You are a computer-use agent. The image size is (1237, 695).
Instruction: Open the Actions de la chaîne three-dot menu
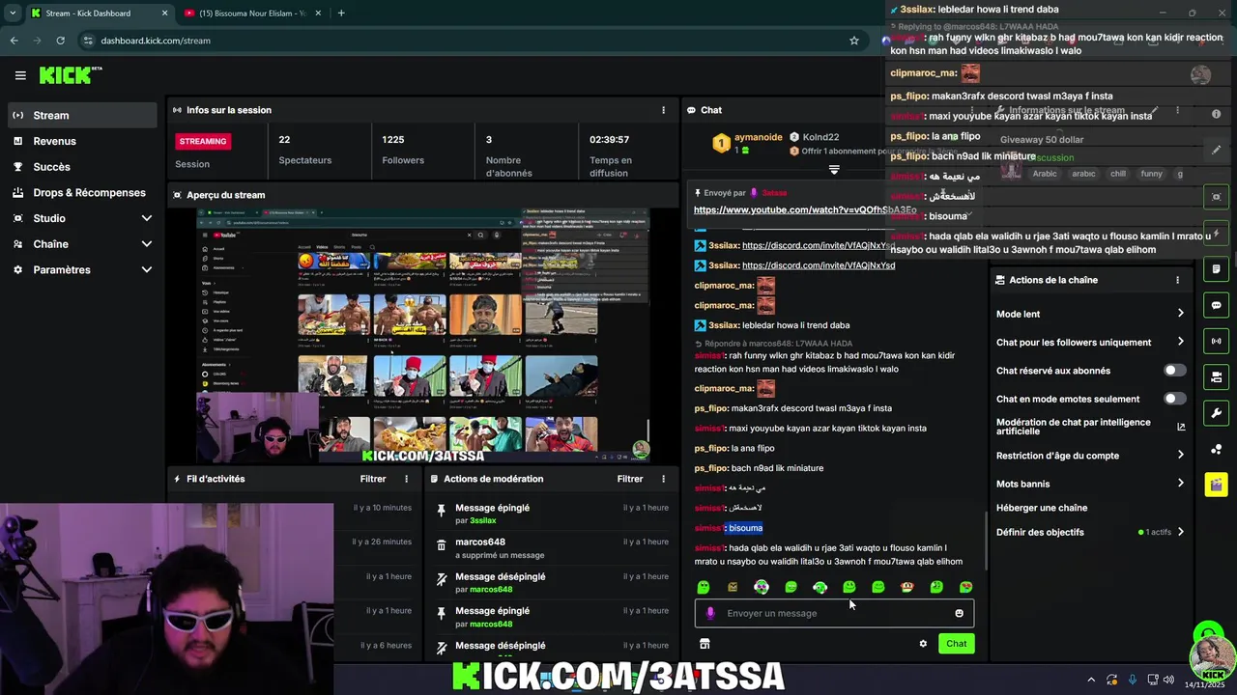[1177, 280]
